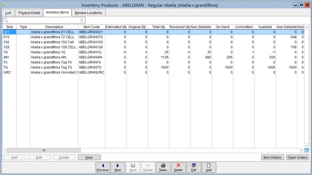Sort by the Estimated Qty column header
The image size is (312, 175).
(x=116, y=27)
